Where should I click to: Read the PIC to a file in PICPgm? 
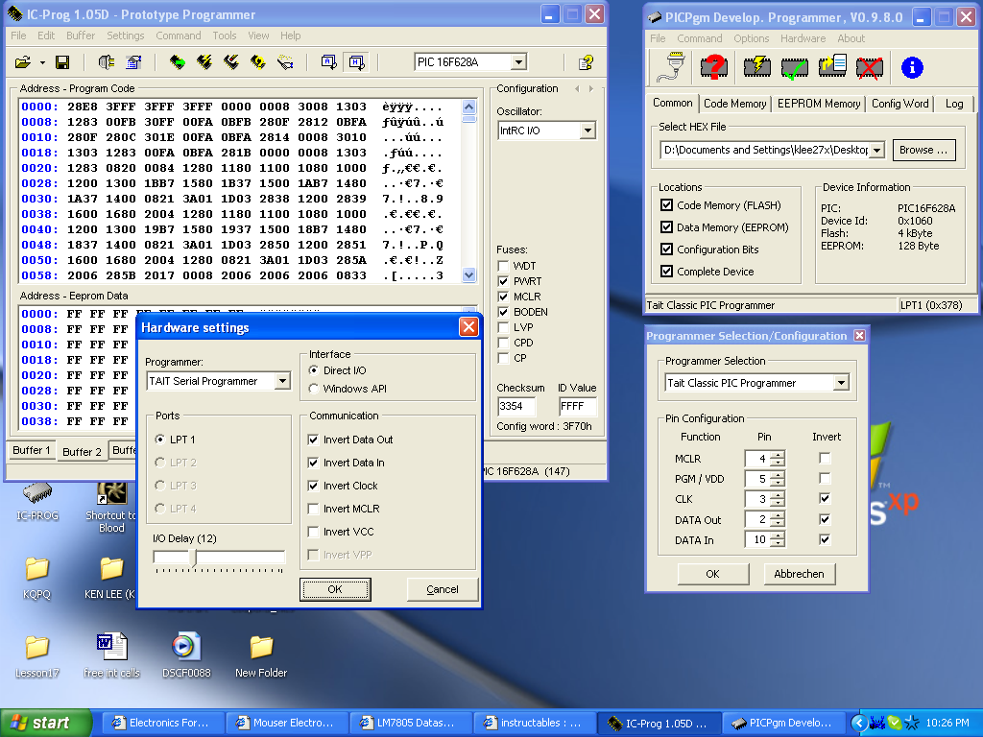click(x=832, y=66)
